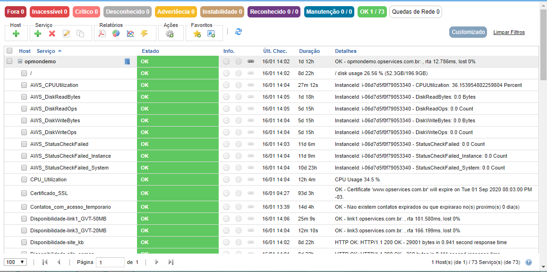This screenshot has height=272, width=547.
Task: Open the gear icon under Ações
Action: 170,34
